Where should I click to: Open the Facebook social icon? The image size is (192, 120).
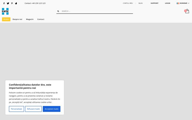4,3
